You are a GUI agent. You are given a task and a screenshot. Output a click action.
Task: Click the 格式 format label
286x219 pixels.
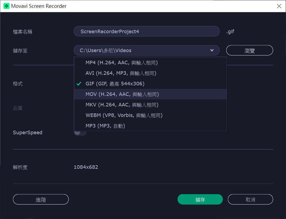[18, 84]
